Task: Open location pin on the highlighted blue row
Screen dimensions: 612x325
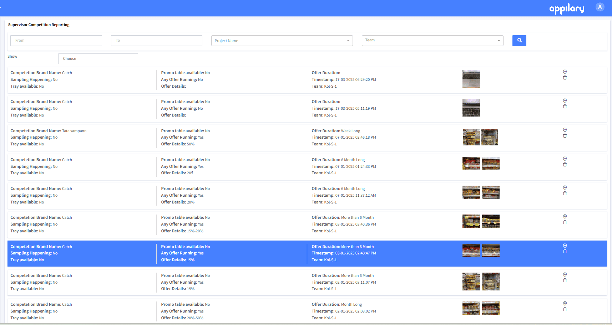Action: [x=565, y=246]
